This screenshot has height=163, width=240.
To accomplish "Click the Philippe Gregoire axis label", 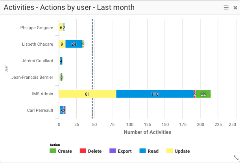I will [x=37, y=28].
